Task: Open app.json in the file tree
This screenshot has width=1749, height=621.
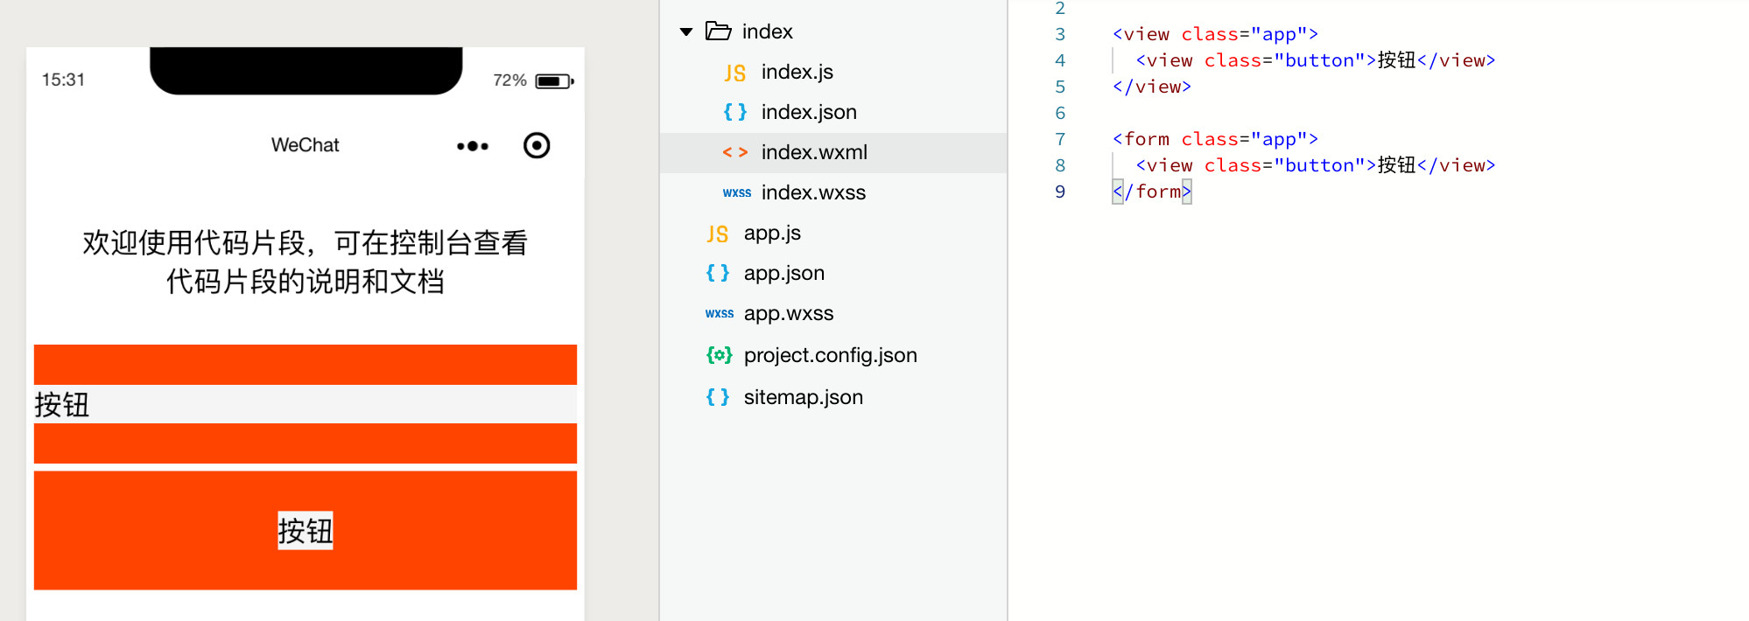Action: 783,273
